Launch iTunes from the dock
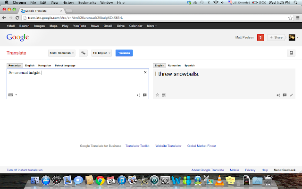Image resolution: width=302 pixels, height=189 pixels. 122,180
